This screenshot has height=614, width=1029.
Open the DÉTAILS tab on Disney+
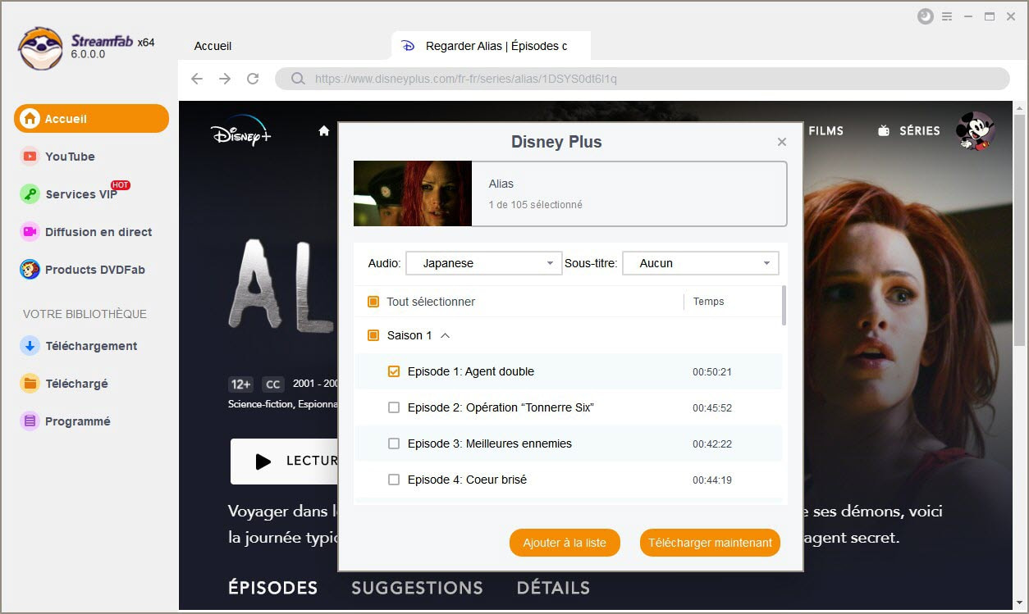tap(553, 588)
